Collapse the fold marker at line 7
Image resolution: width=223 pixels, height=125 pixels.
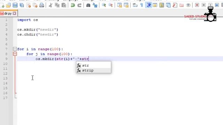click(x=15, y=49)
